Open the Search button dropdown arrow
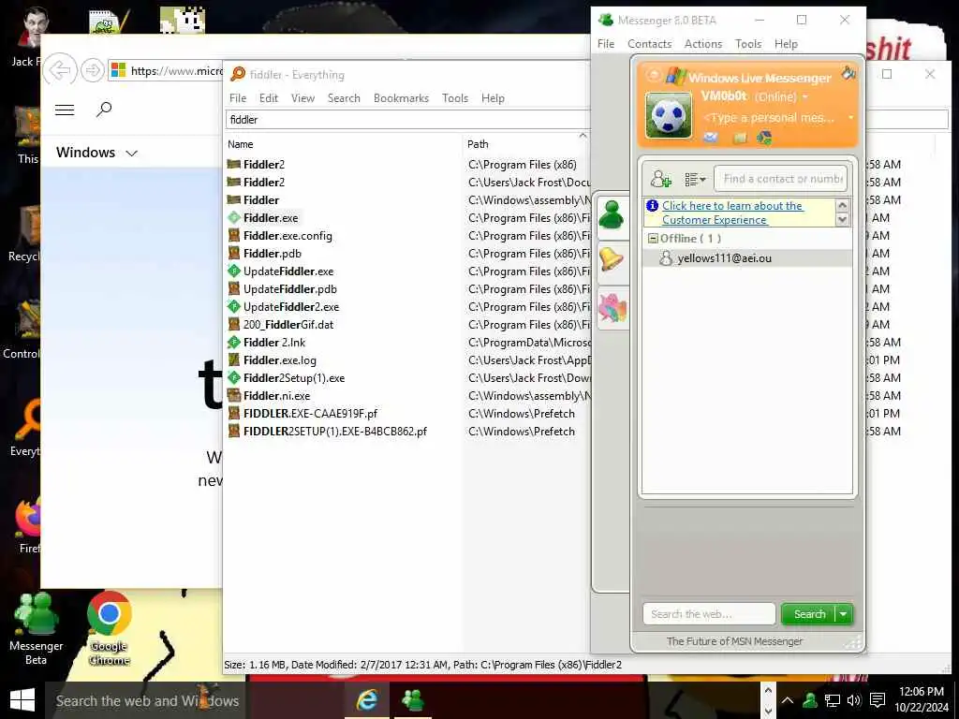 [x=844, y=614]
